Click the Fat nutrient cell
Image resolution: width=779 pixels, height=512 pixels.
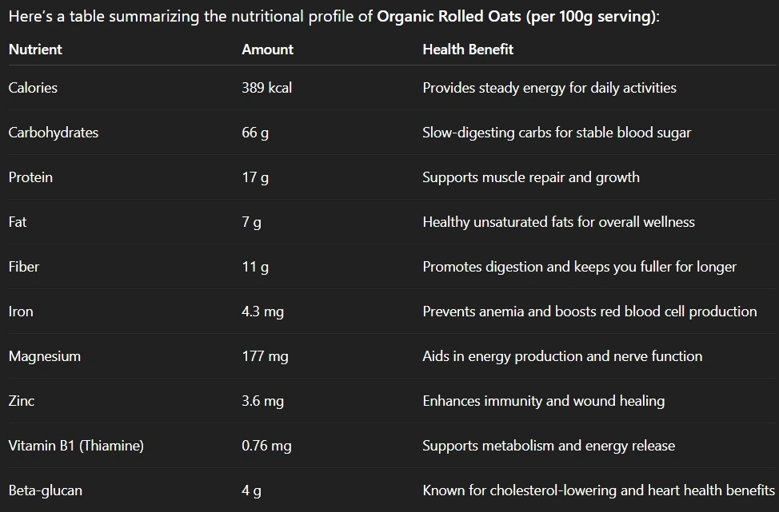click(18, 222)
